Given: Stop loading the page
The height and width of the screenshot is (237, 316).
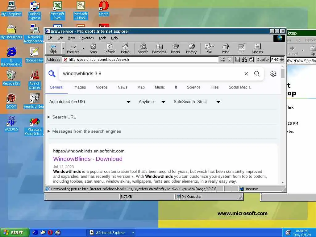Looking at the screenshot, I should click(93, 48).
